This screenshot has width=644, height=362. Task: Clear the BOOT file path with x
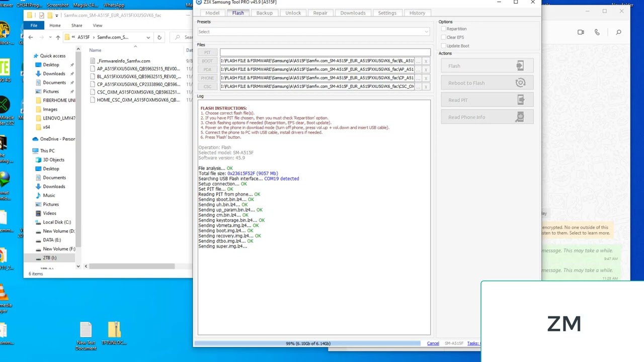426,61
